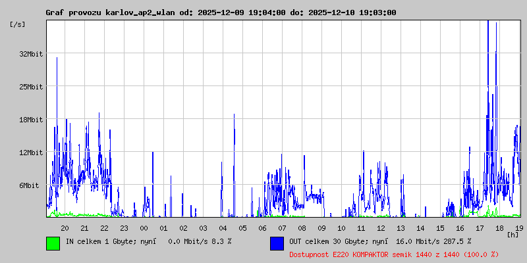527x263 pixels.
Task: Click hour label '00' on the time axis
Action: click(144, 228)
